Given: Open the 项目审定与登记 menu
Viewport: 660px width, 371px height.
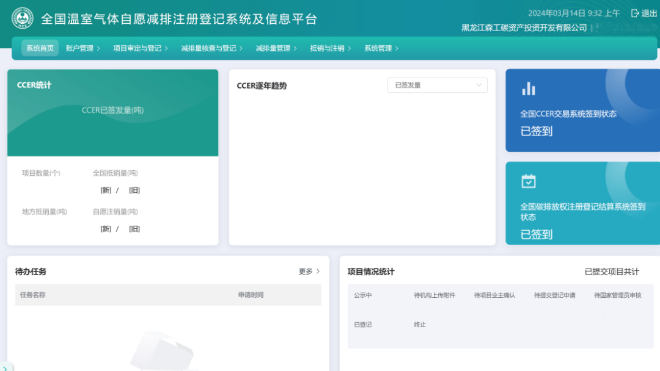Looking at the screenshot, I should (x=137, y=48).
